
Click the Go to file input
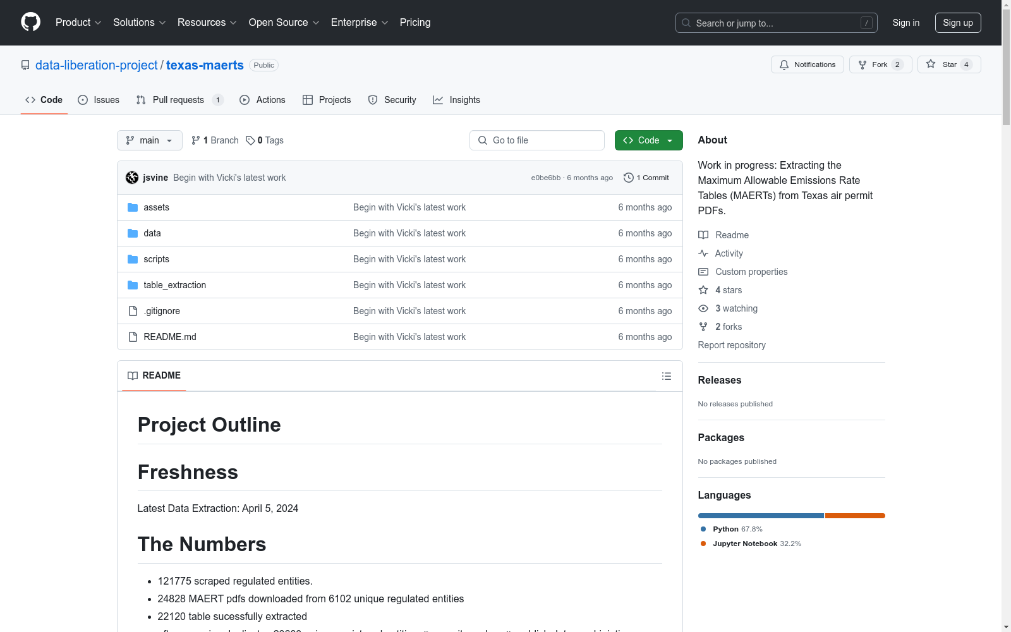pos(537,140)
